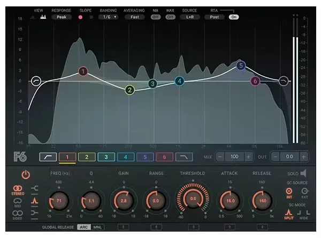This screenshot has width=321, height=238.
Task: Click the stepper below the THRESHOLD knob
Action: click(x=194, y=227)
